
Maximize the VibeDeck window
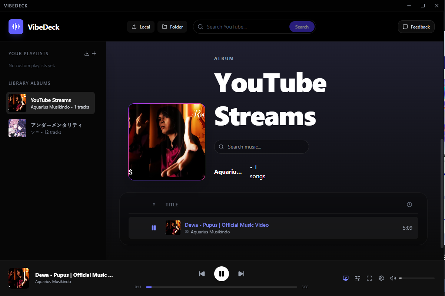(x=423, y=6)
